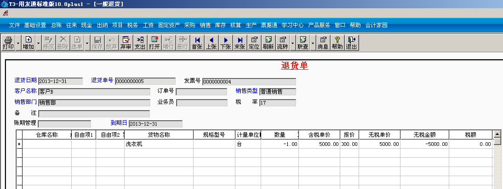Click the 打印 (Print) toolbar icon

point(8,43)
